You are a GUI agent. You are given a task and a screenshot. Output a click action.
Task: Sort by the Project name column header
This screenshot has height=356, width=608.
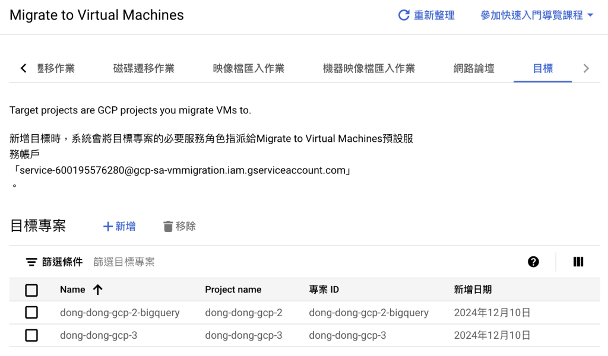click(x=233, y=290)
